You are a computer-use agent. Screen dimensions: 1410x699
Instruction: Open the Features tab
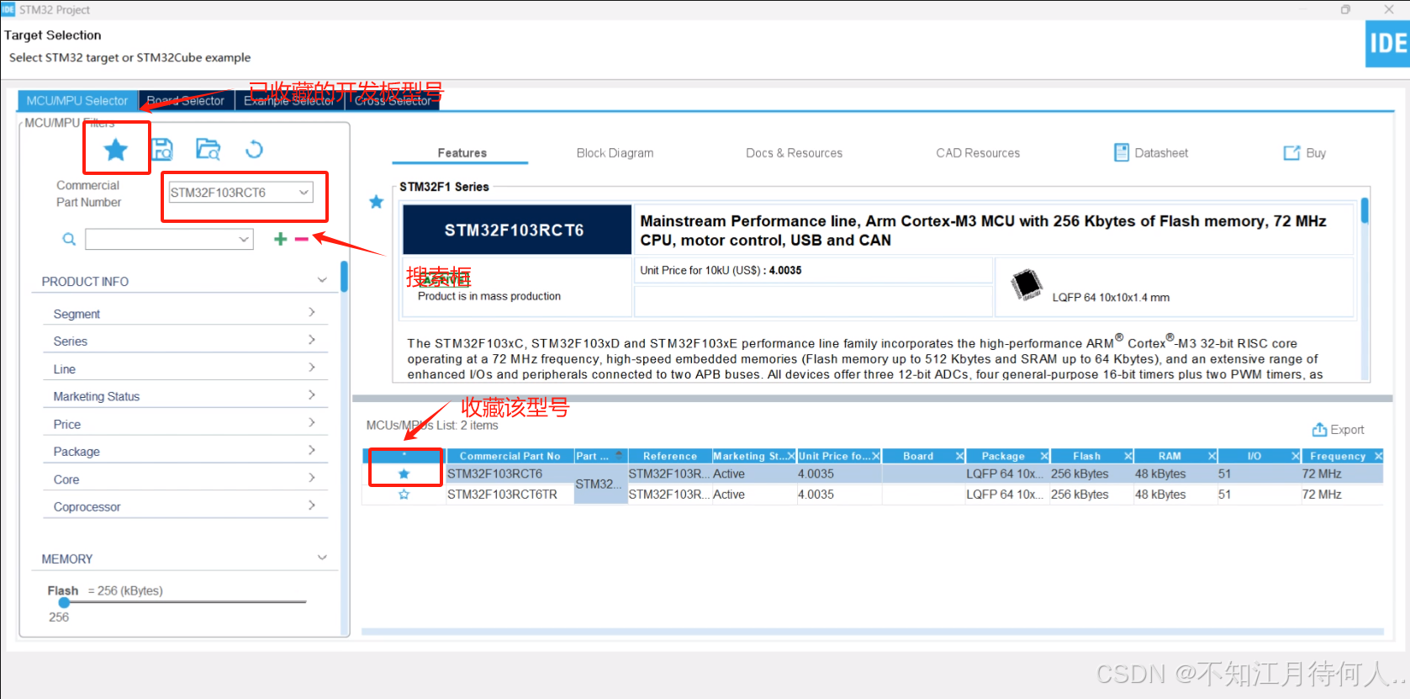click(462, 153)
